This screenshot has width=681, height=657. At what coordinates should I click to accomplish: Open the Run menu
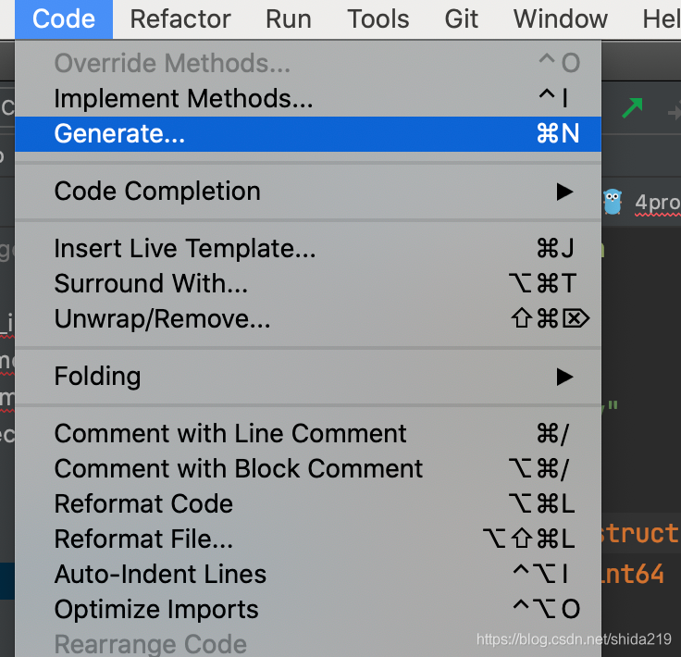288,19
